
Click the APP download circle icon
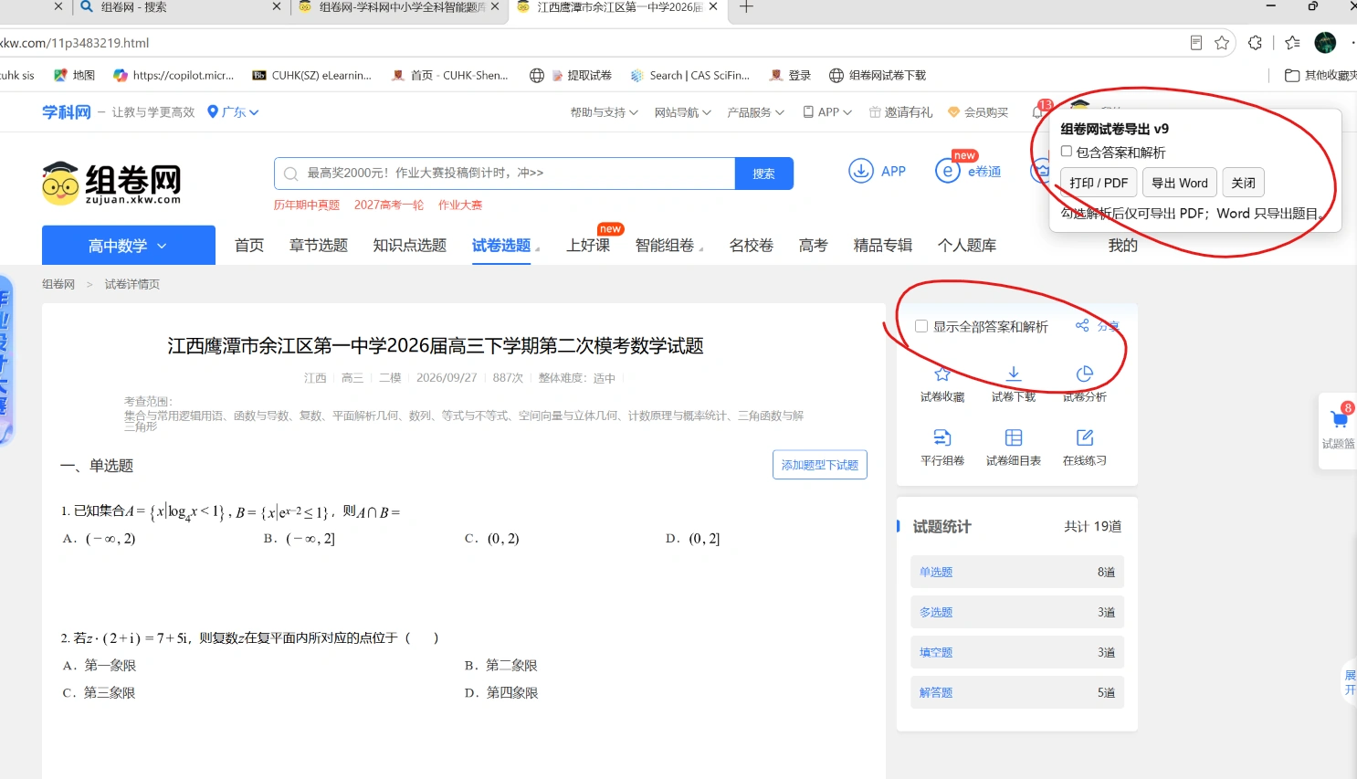(x=861, y=171)
